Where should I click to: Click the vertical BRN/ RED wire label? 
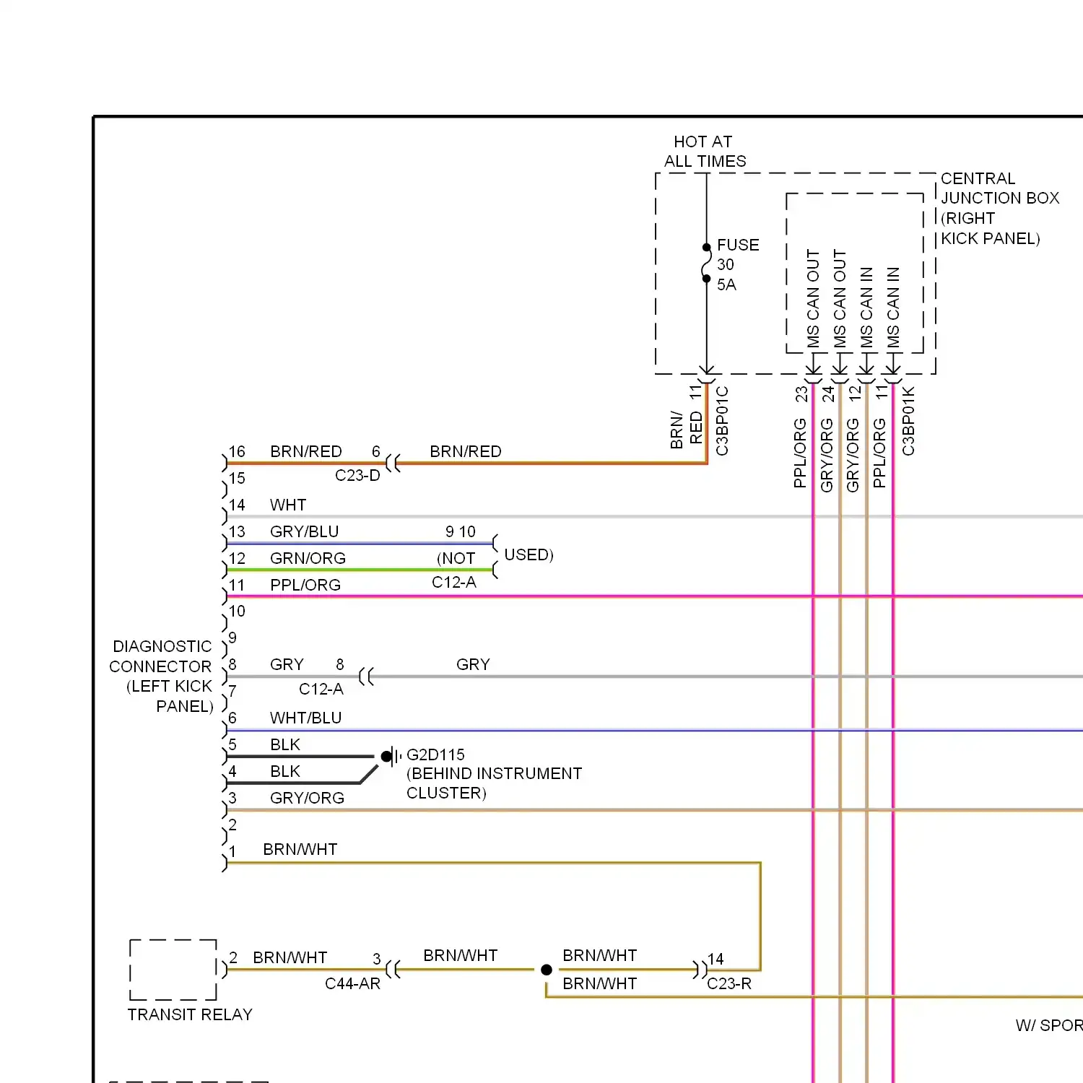(686, 430)
